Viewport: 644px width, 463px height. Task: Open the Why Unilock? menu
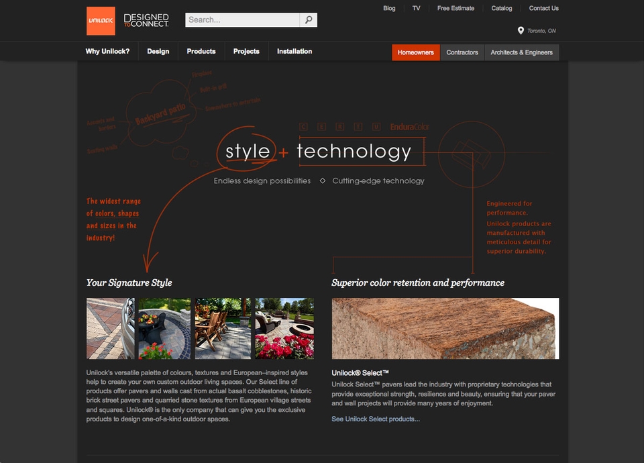click(107, 52)
